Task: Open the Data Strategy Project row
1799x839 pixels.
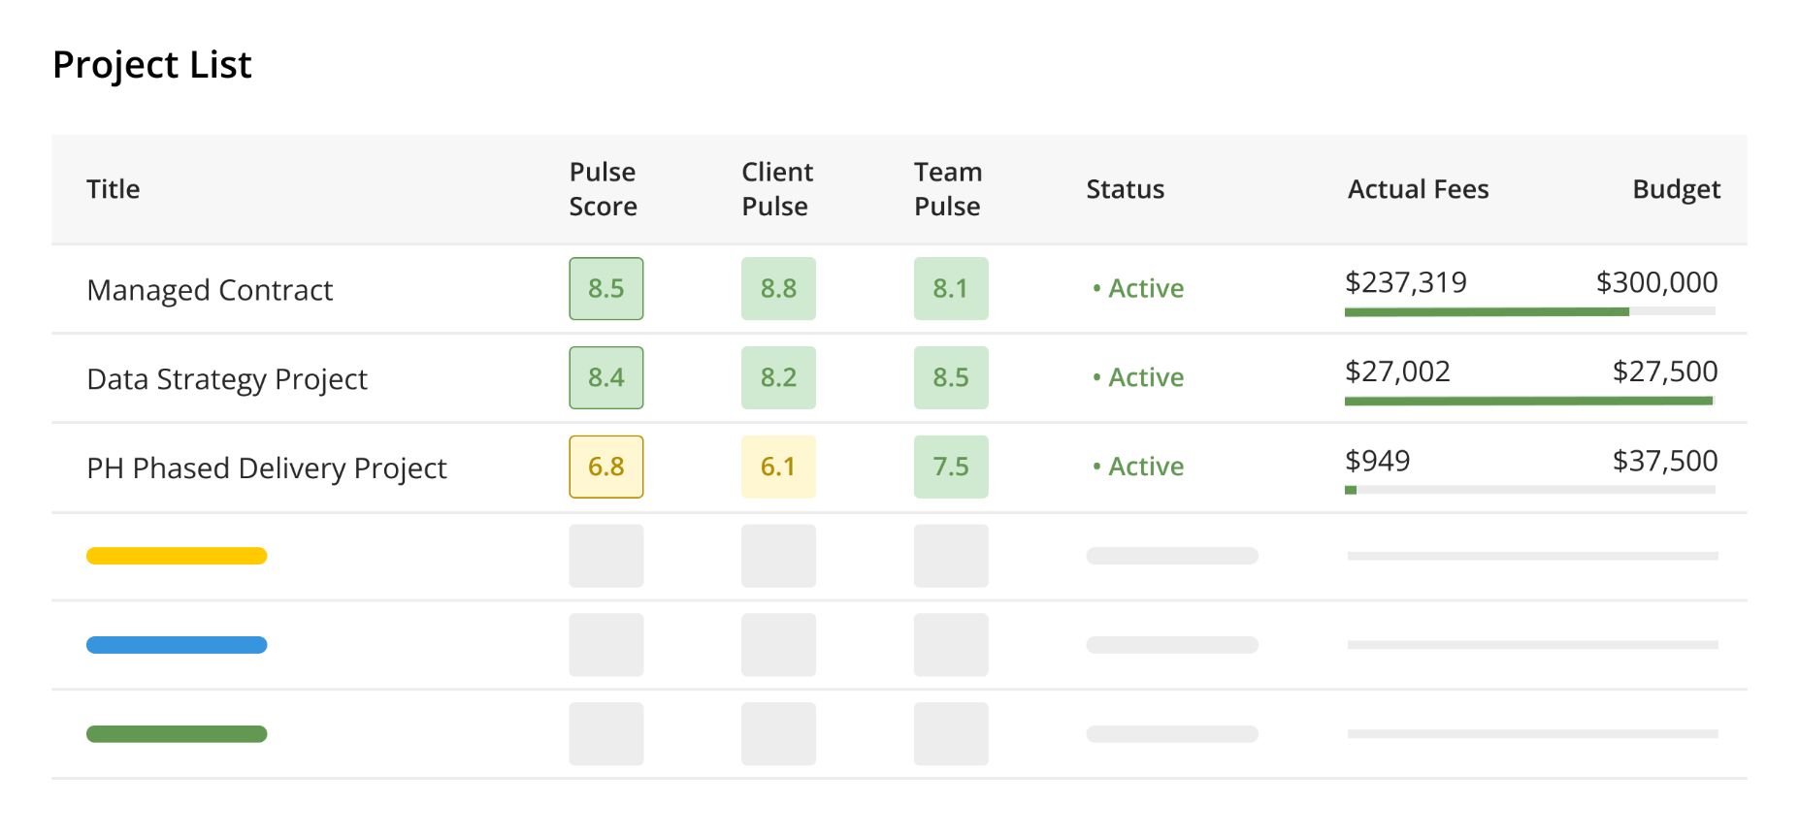Action: click(x=899, y=378)
